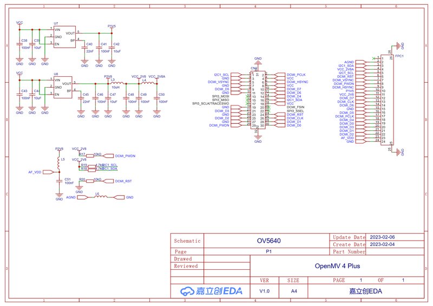
Task: Click the OpenMV 4 Plus project name
Action: 337,266
